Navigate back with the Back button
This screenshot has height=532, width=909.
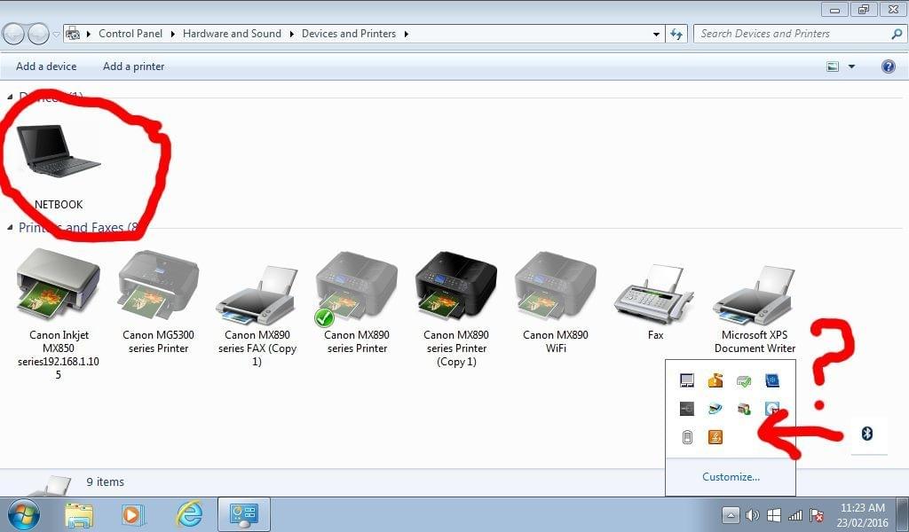pyautogui.click(x=13, y=35)
